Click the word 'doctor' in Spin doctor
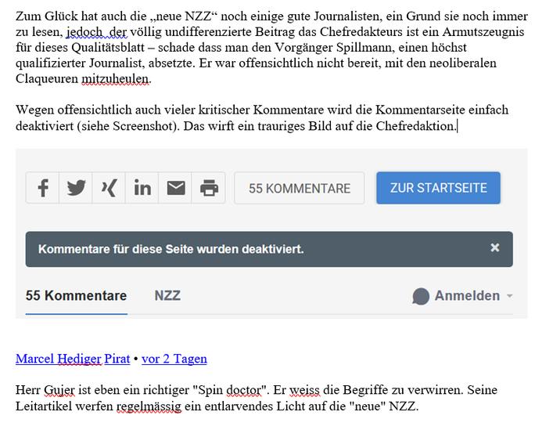The height and width of the screenshot is (426, 535). [244, 390]
